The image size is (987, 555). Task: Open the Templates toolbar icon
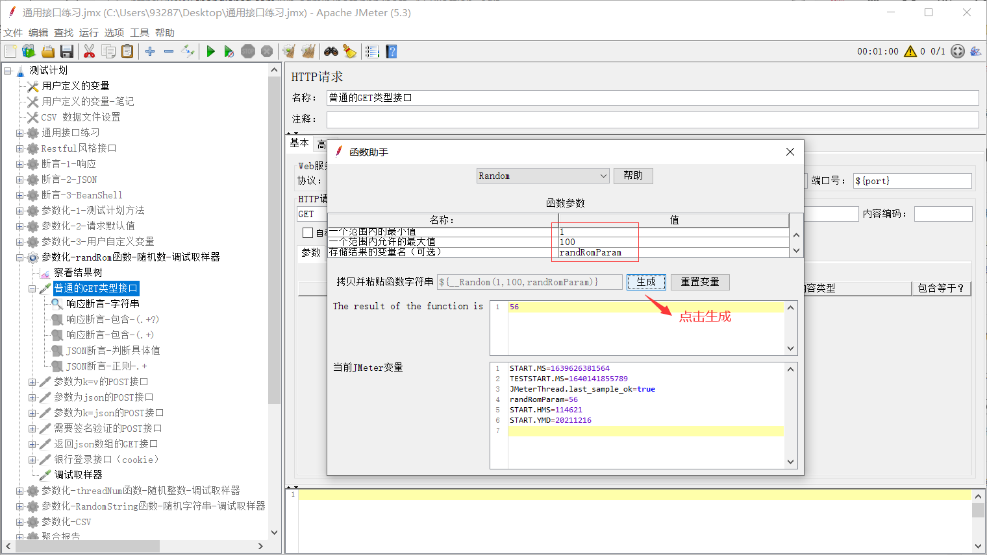pyautogui.click(x=29, y=51)
